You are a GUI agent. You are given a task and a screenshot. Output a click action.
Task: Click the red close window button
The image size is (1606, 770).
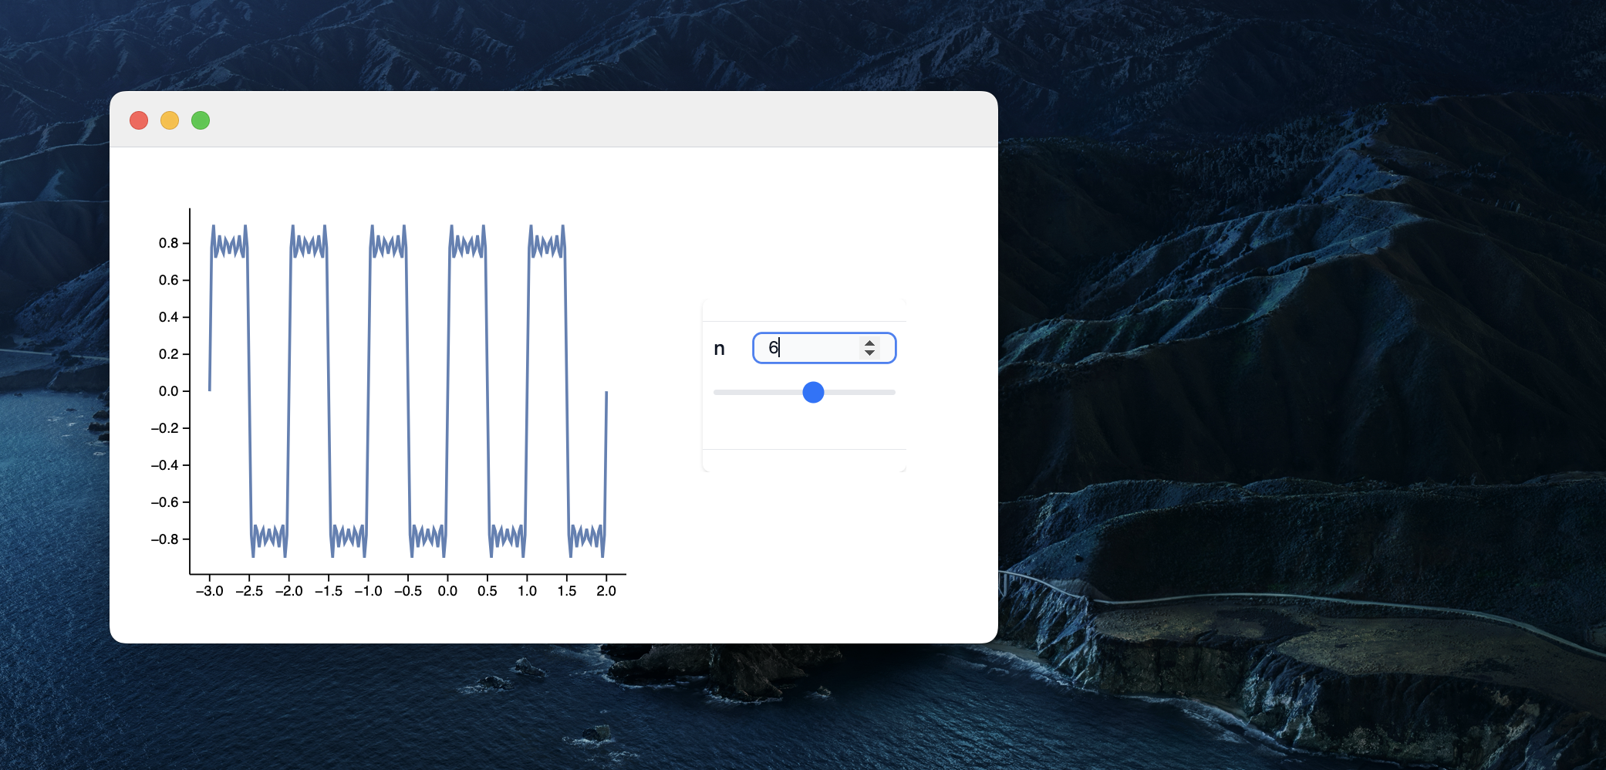pos(139,120)
